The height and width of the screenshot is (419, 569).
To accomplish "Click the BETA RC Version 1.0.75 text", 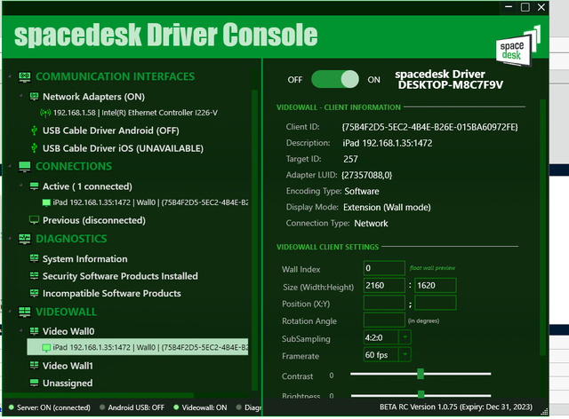I will [456, 407].
